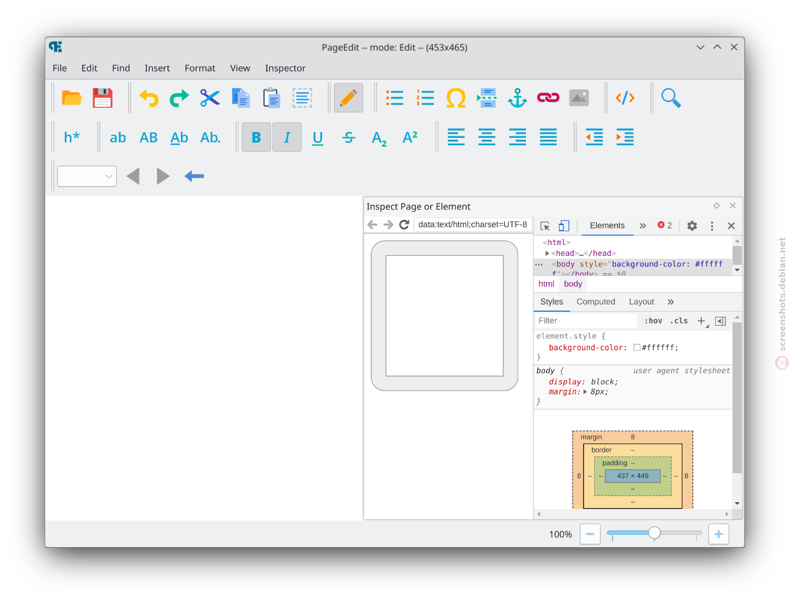Click the Select All icon
Screen dimensions: 789x600
pos(302,98)
